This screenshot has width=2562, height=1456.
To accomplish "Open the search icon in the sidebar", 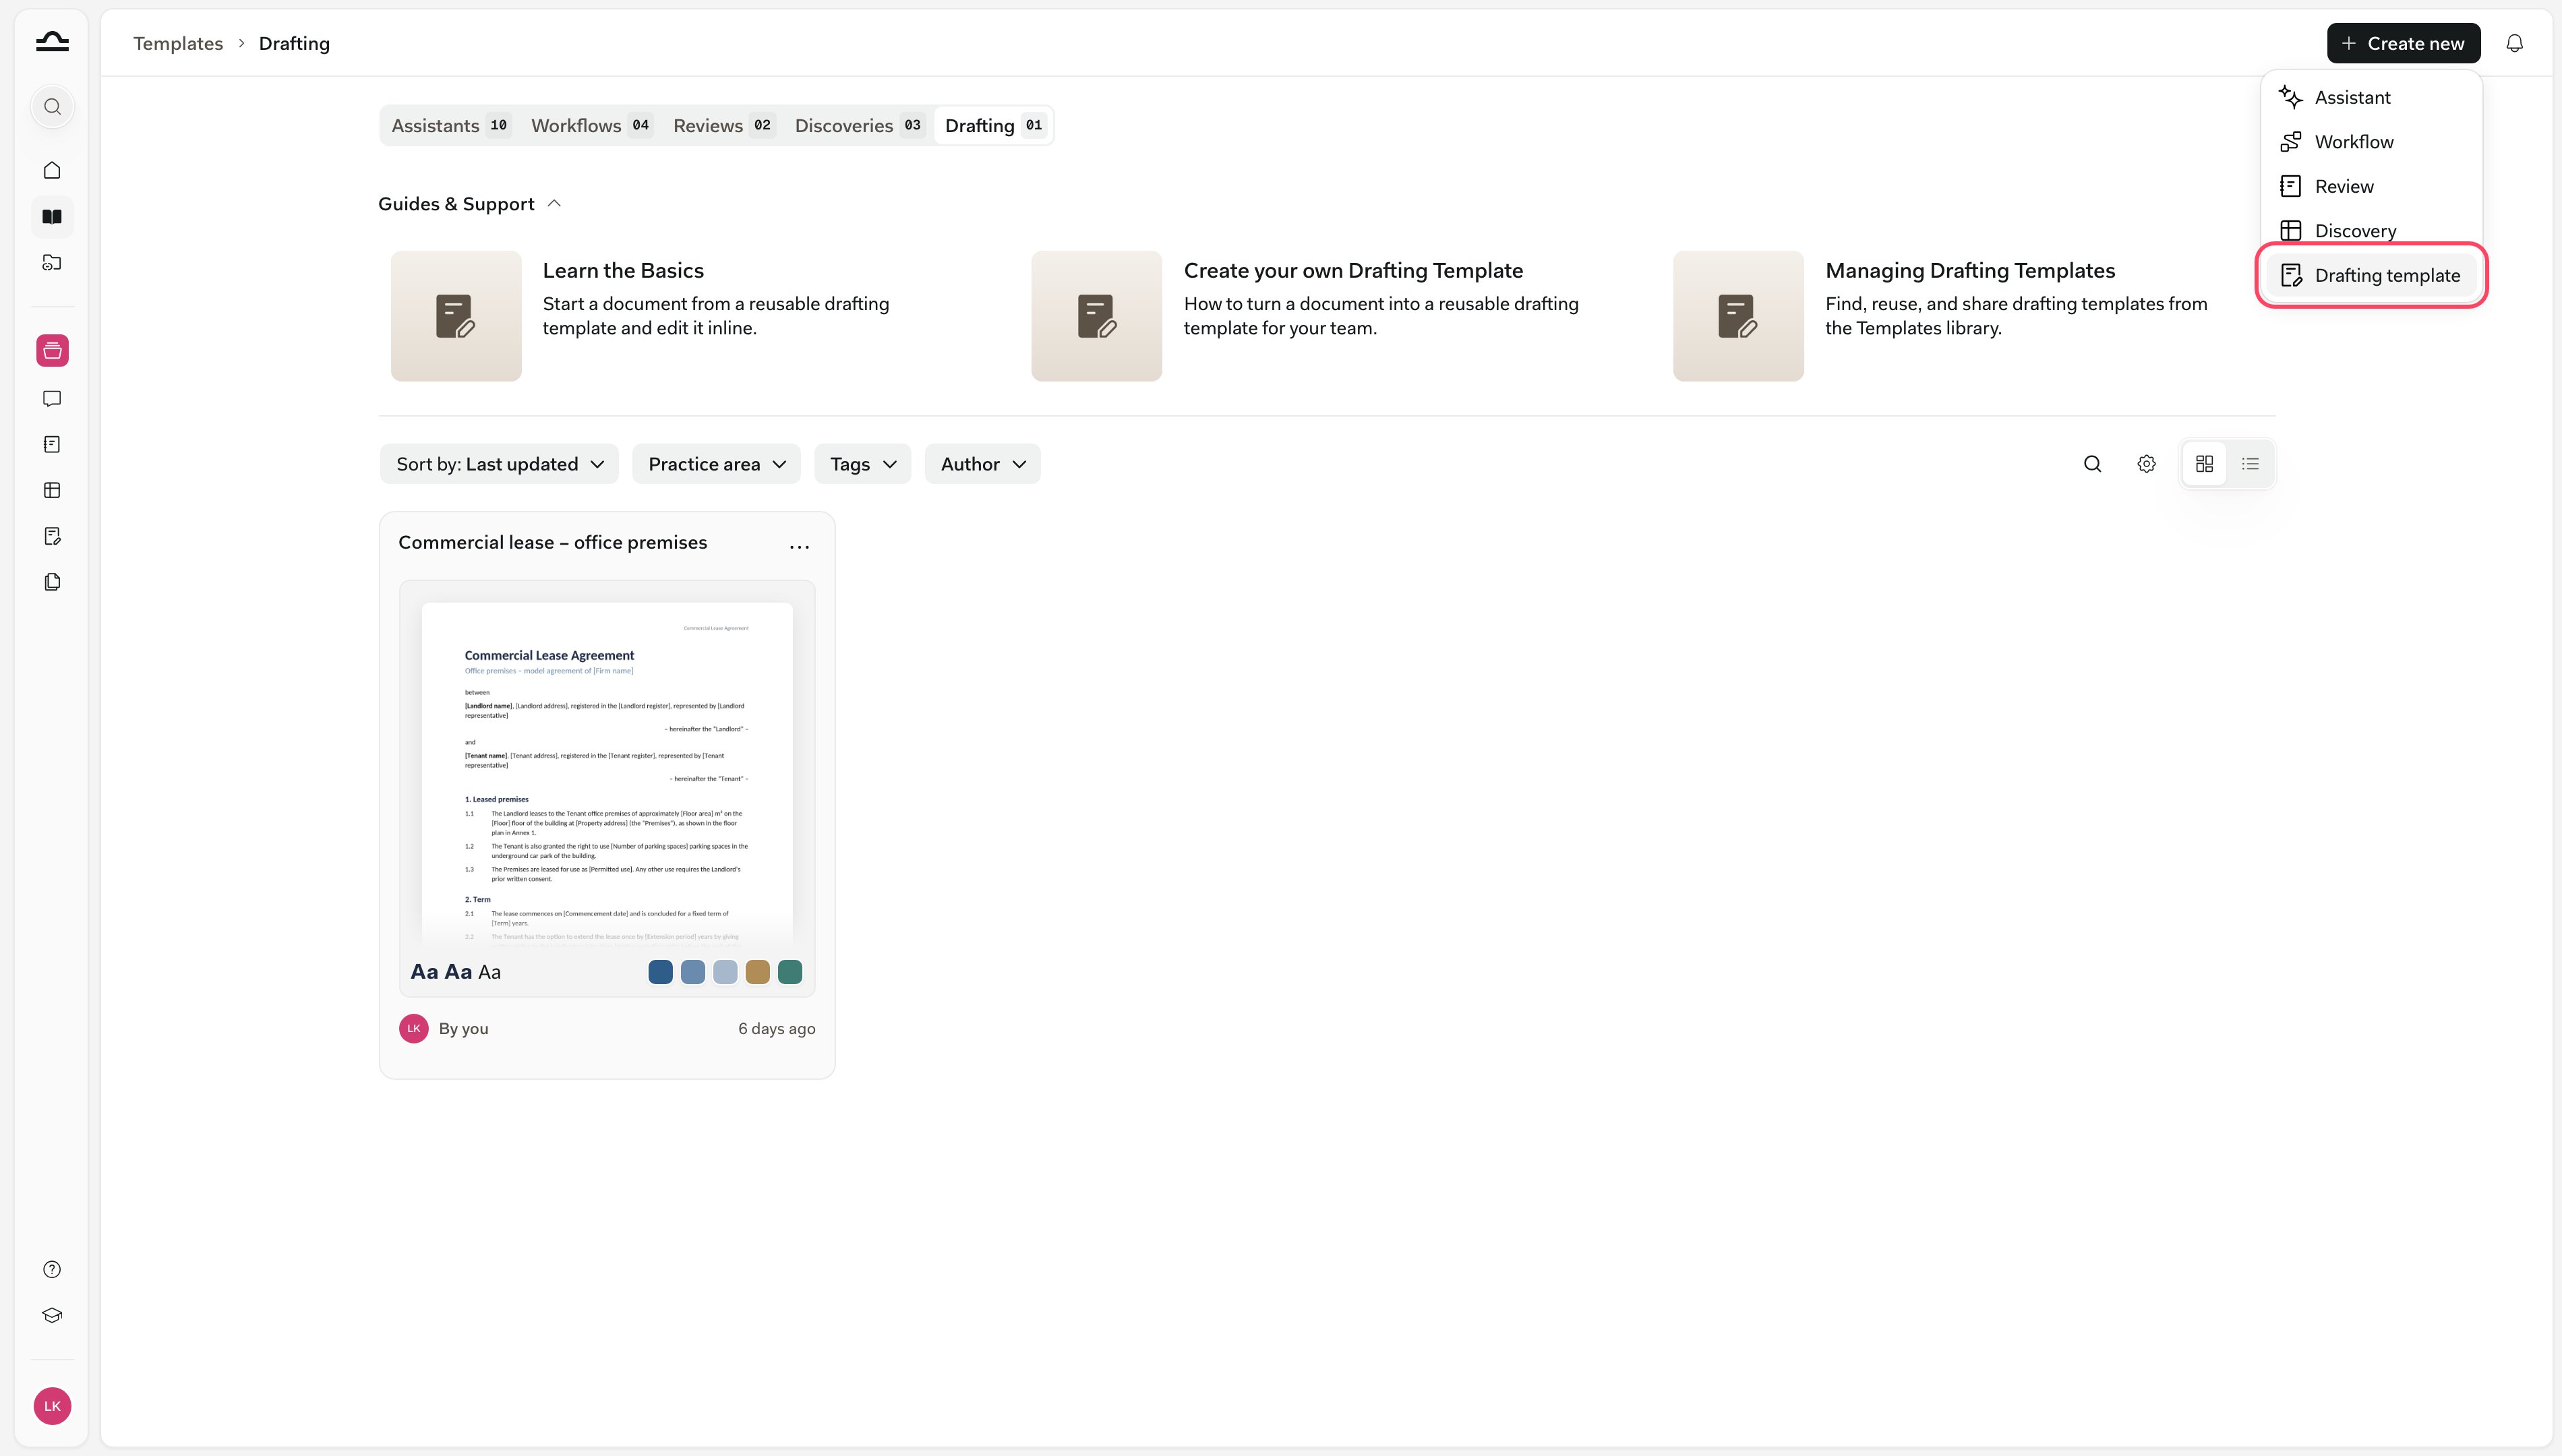I will [52, 107].
